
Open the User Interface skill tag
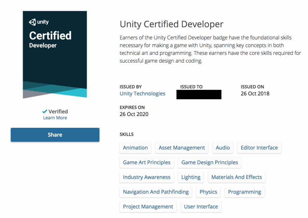click(201, 207)
